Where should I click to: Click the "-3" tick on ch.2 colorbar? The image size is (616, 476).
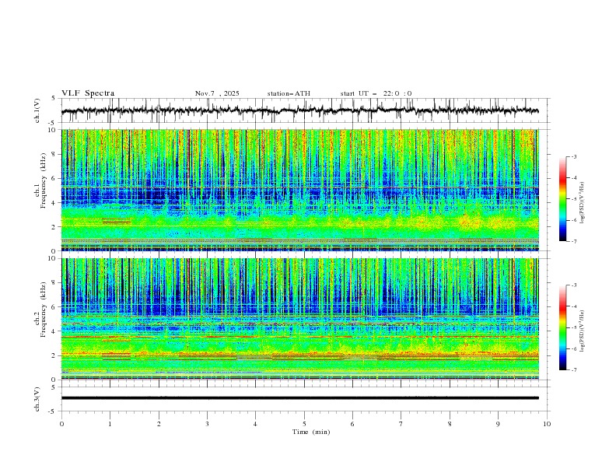click(574, 285)
